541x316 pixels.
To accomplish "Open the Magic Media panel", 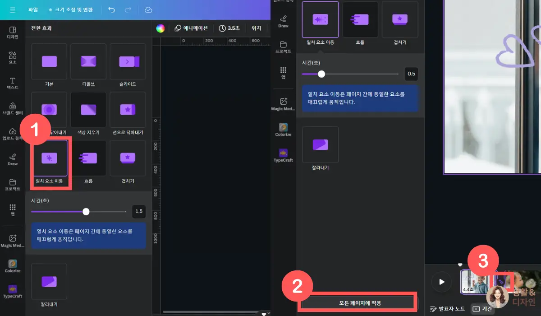I will coord(12,239).
